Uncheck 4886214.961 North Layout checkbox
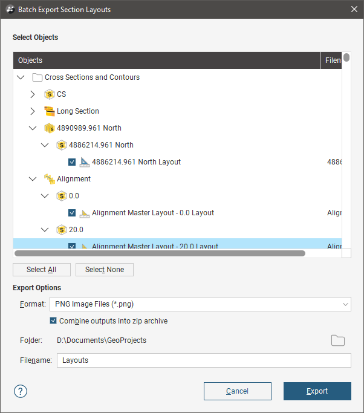The image size is (364, 413). [72, 162]
